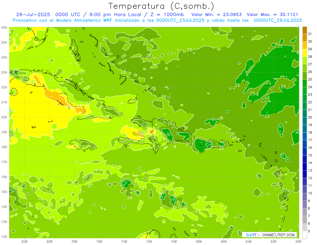Click the 70W longitude axis label
Screen dimensions: 317x245
click(174, 241)
